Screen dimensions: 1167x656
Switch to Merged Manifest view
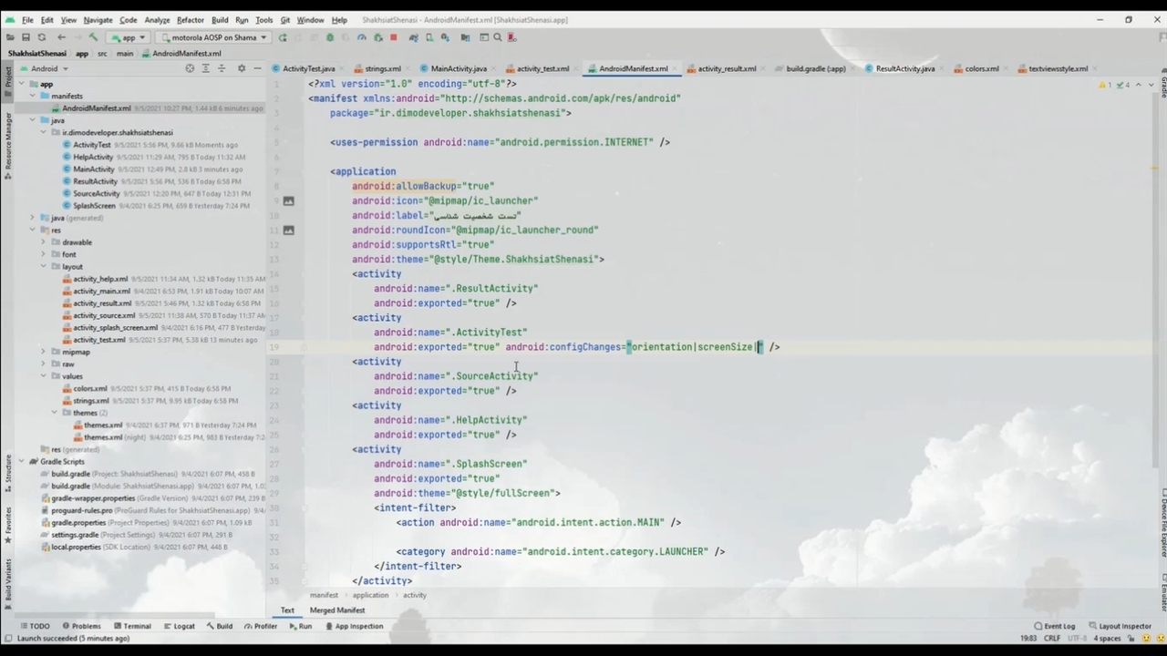(336, 610)
